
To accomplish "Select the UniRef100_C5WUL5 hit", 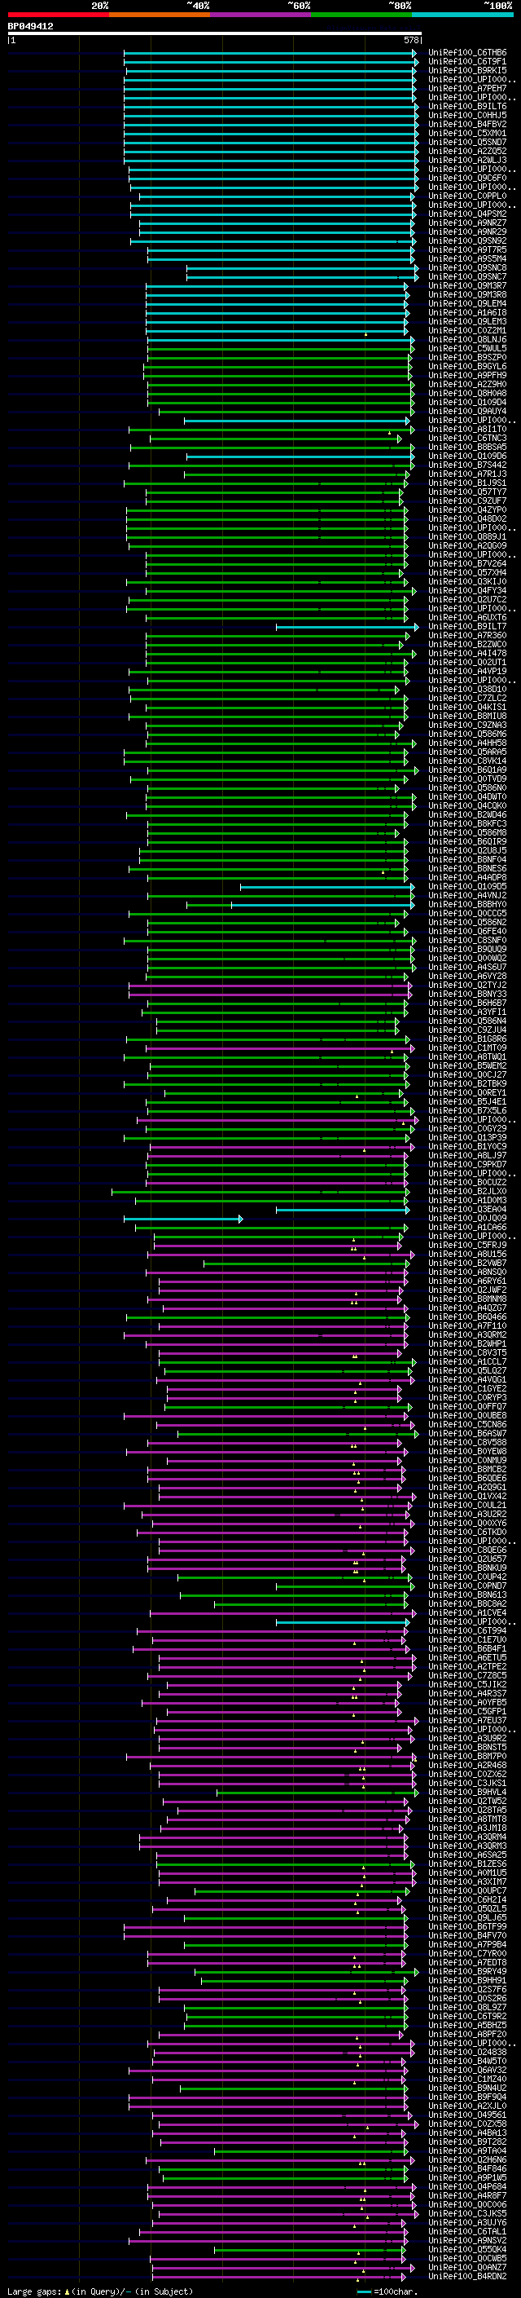I will tap(467, 348).
